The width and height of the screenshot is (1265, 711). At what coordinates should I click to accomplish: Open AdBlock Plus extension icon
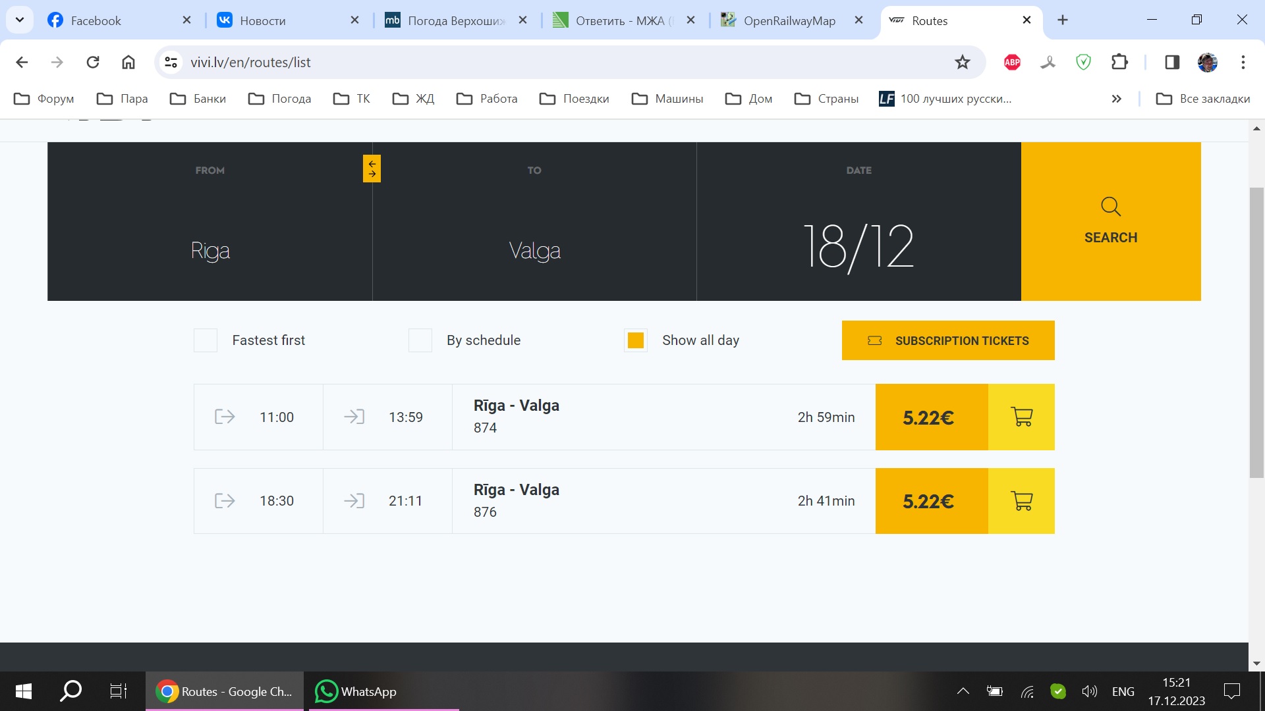(1012, 63)
